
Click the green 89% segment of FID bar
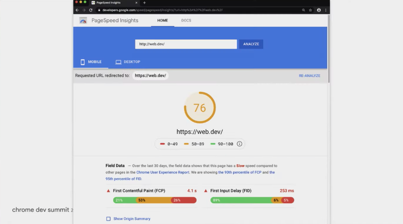(x=241, y=200)
